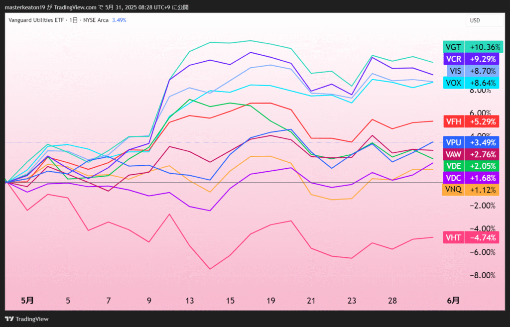The image size is (510, 327).
Task: Click the −4.74% value badge
Action: point(482,237)
